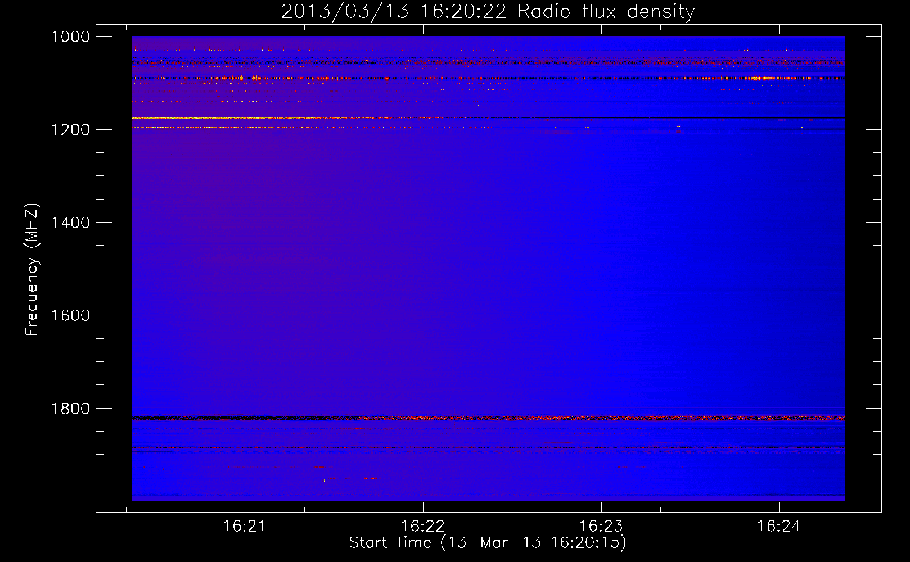
Task: Click the 16:21 time tick label
Action: tap(244, 526)
